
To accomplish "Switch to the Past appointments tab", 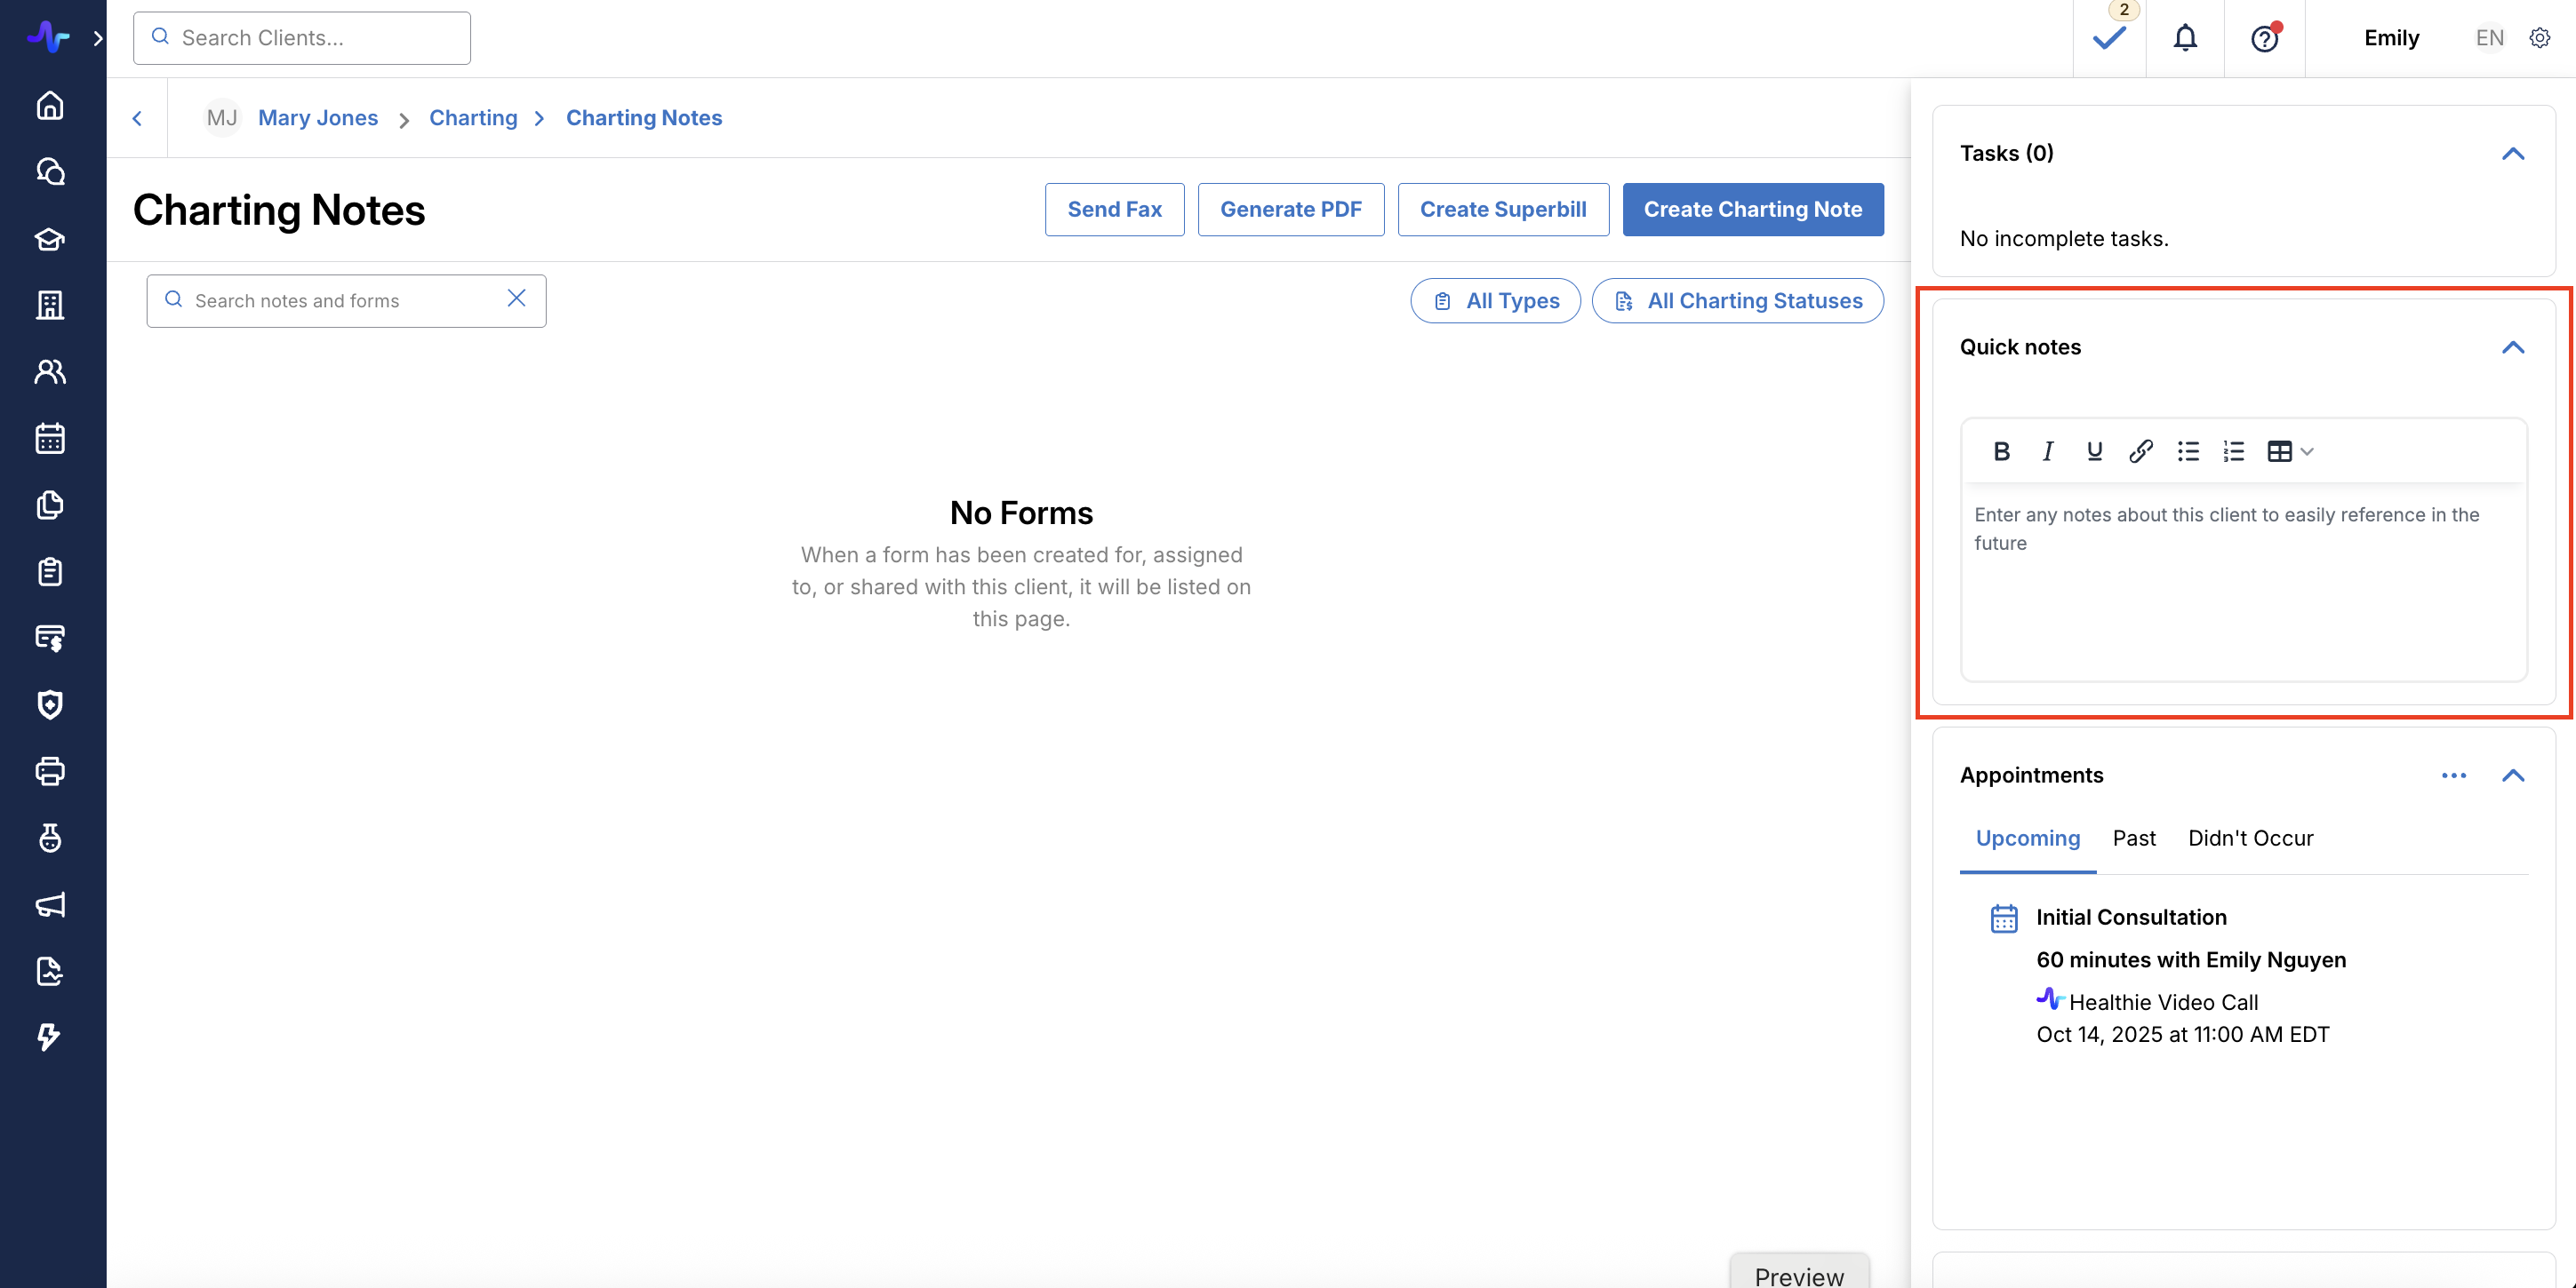I will (2133, 839).
